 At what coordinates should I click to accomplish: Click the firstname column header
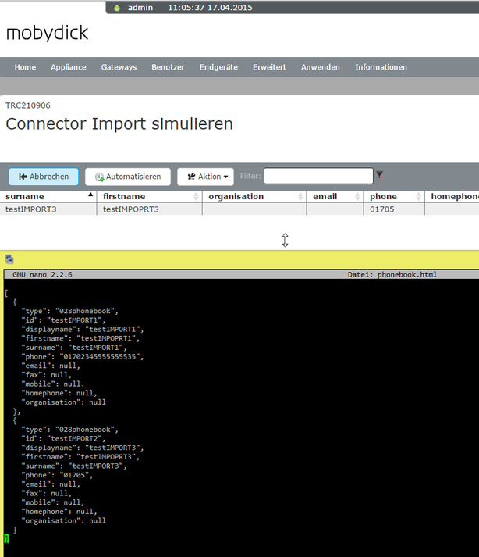click(x=149, y=196)
